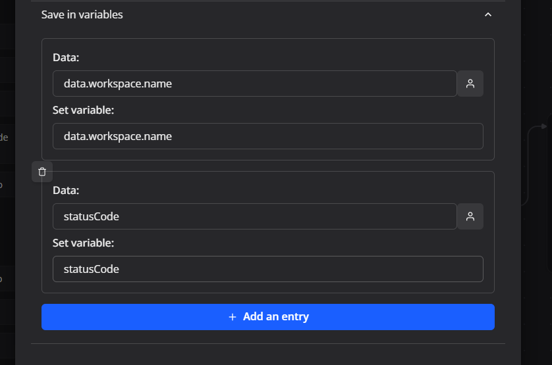Focus Set variable field containing statusCode
This screenshot has width=552, height=365.
tap(267, 269)
